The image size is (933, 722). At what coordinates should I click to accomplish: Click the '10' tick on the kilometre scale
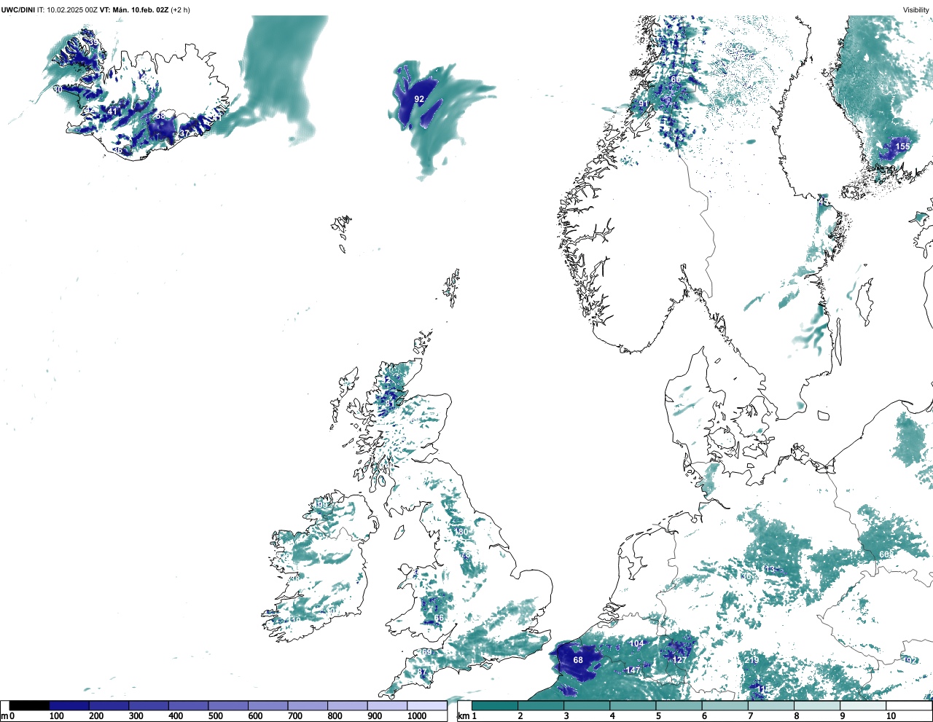tap(891, 716)
